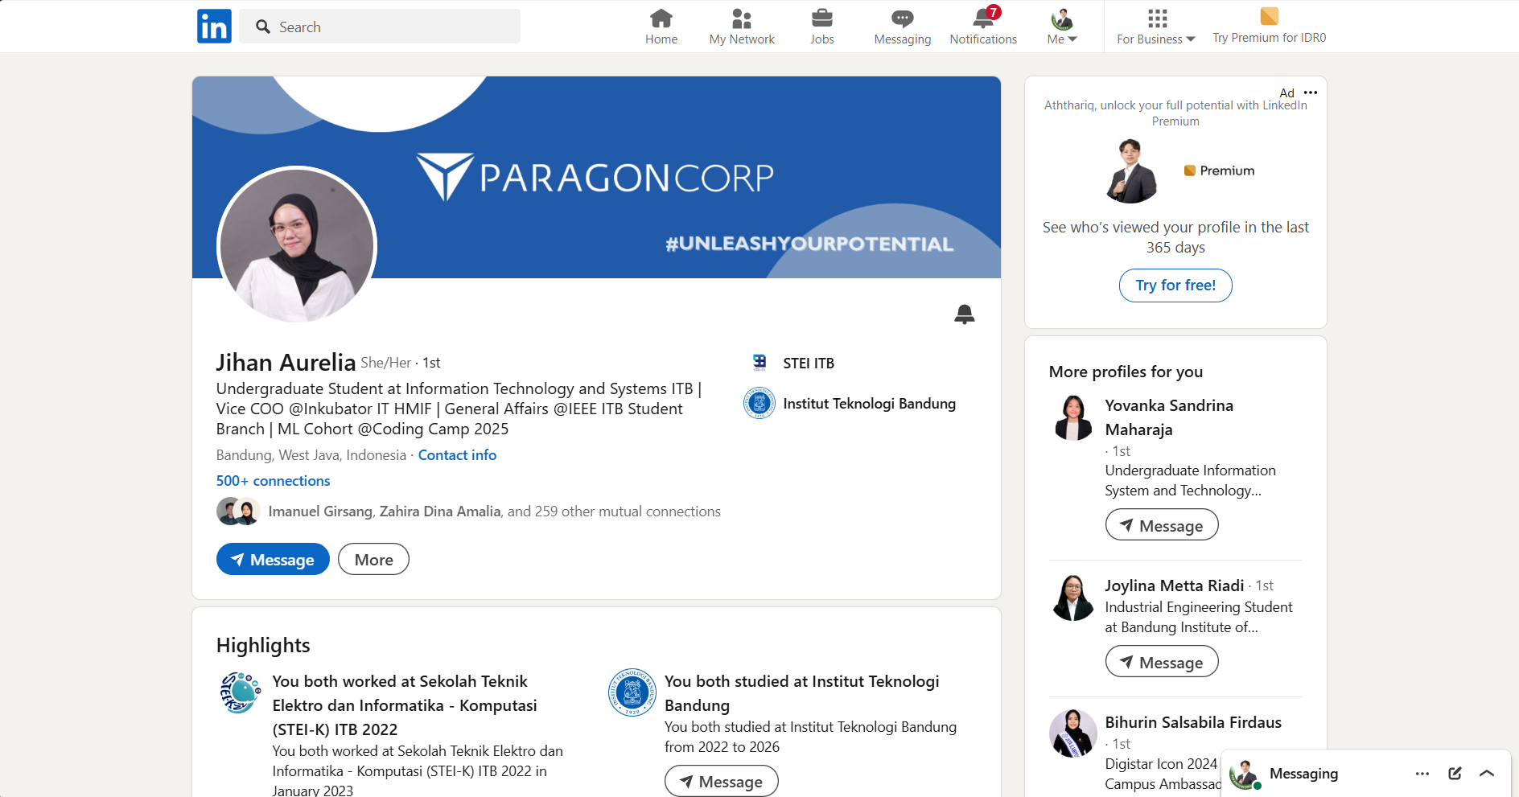Open Messaging overlay three-dot options

[x=1422, y=773]
